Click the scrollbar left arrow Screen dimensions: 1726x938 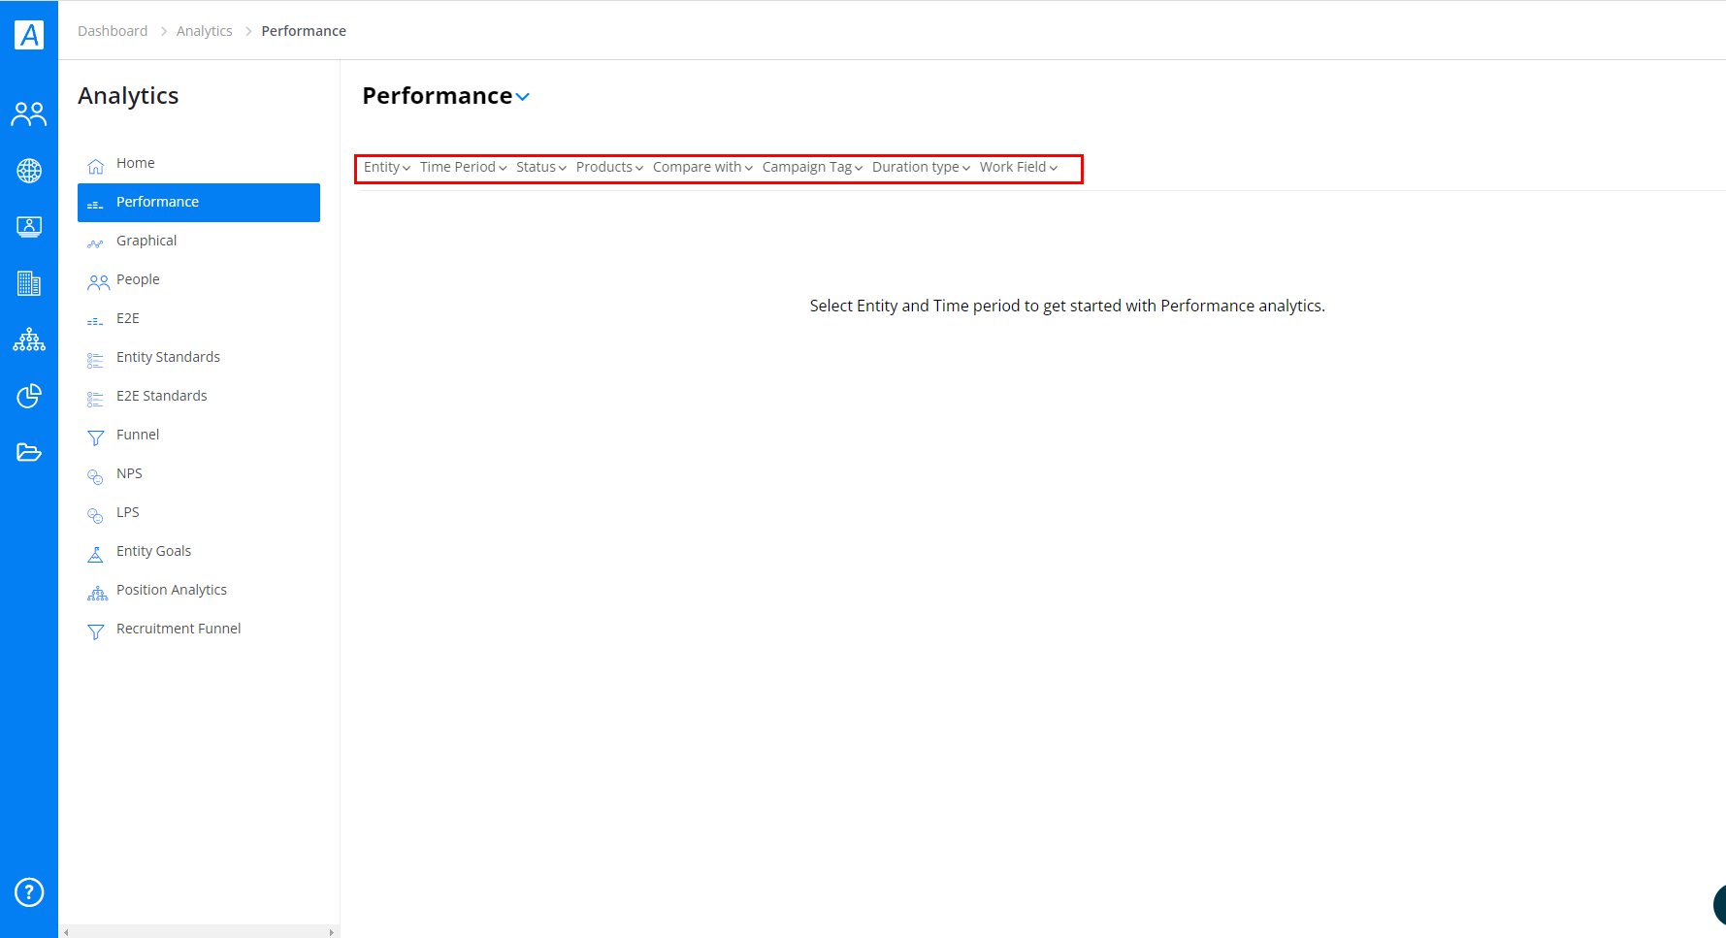(66, 932)
